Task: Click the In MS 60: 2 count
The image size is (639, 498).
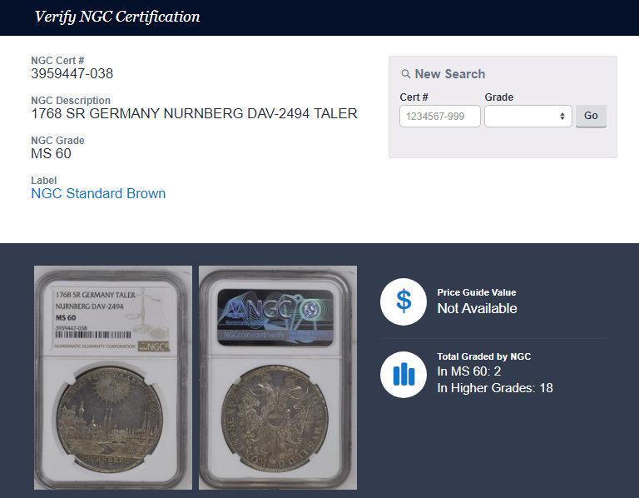Action: pos(469,371)
